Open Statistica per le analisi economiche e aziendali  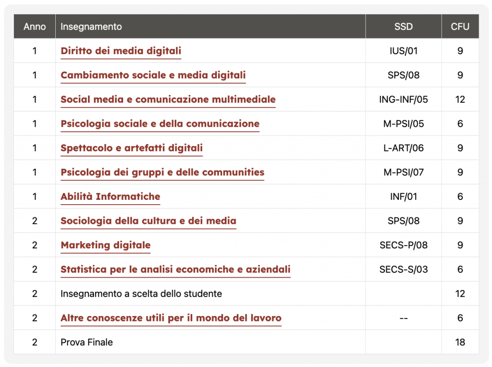coord(175,269)
